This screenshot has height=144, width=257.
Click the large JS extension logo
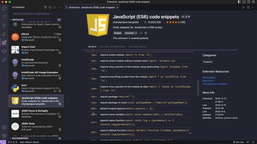[x=98, y=25]
